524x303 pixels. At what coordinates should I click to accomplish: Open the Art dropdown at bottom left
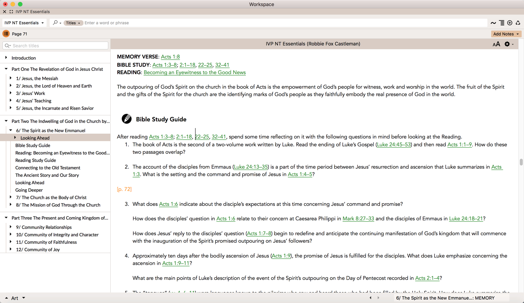[18, 298]
